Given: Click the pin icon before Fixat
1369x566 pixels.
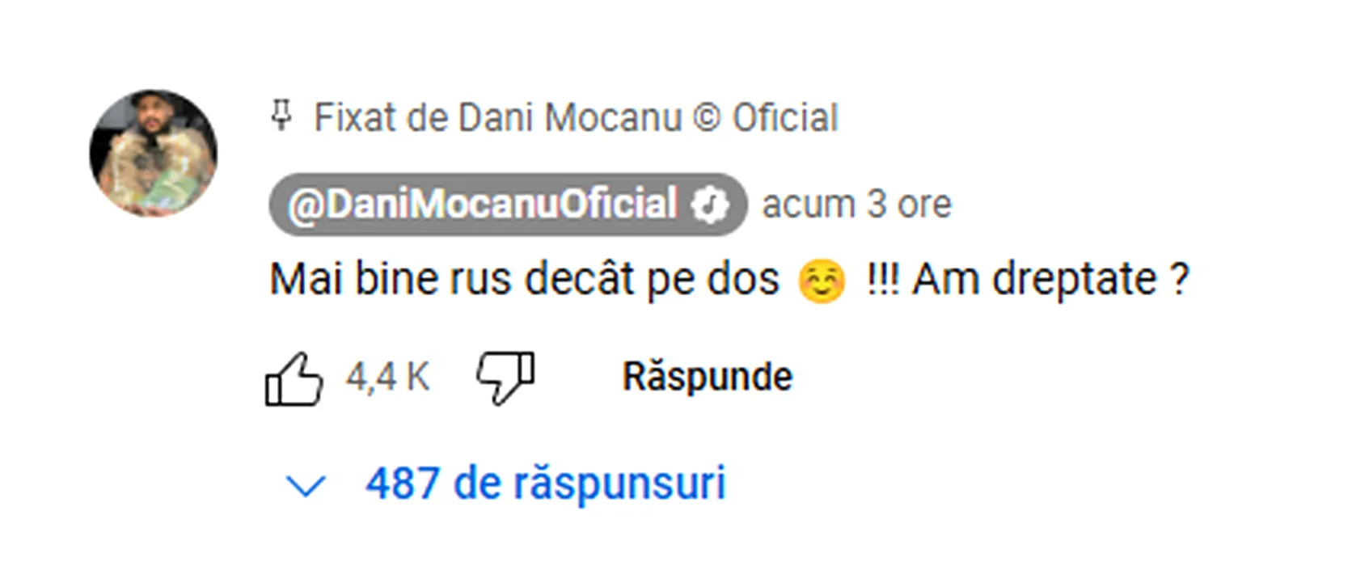Looking at the screenshot, I should pos(281,116).
